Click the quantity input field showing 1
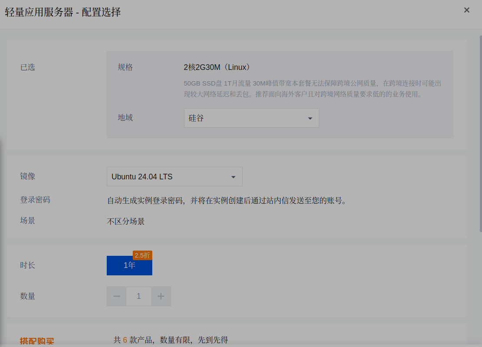The width and height of the screenshot is (482, 347). pos(139,296)
